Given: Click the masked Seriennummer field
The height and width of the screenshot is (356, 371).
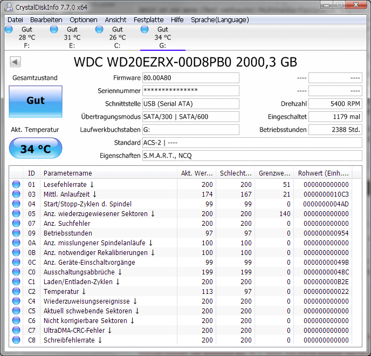Looking at the screenshot, I should click(191, 91).
